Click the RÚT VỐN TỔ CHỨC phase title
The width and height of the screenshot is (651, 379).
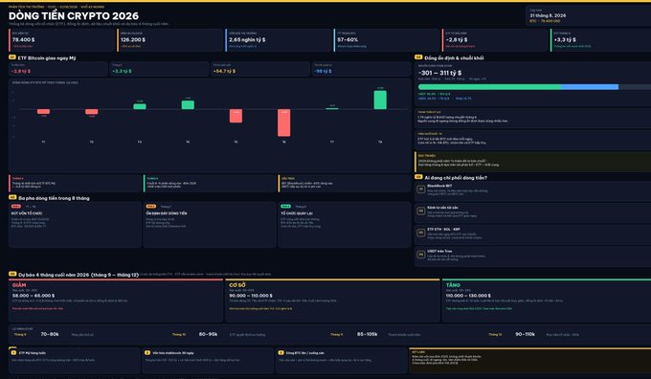[27, 213]
